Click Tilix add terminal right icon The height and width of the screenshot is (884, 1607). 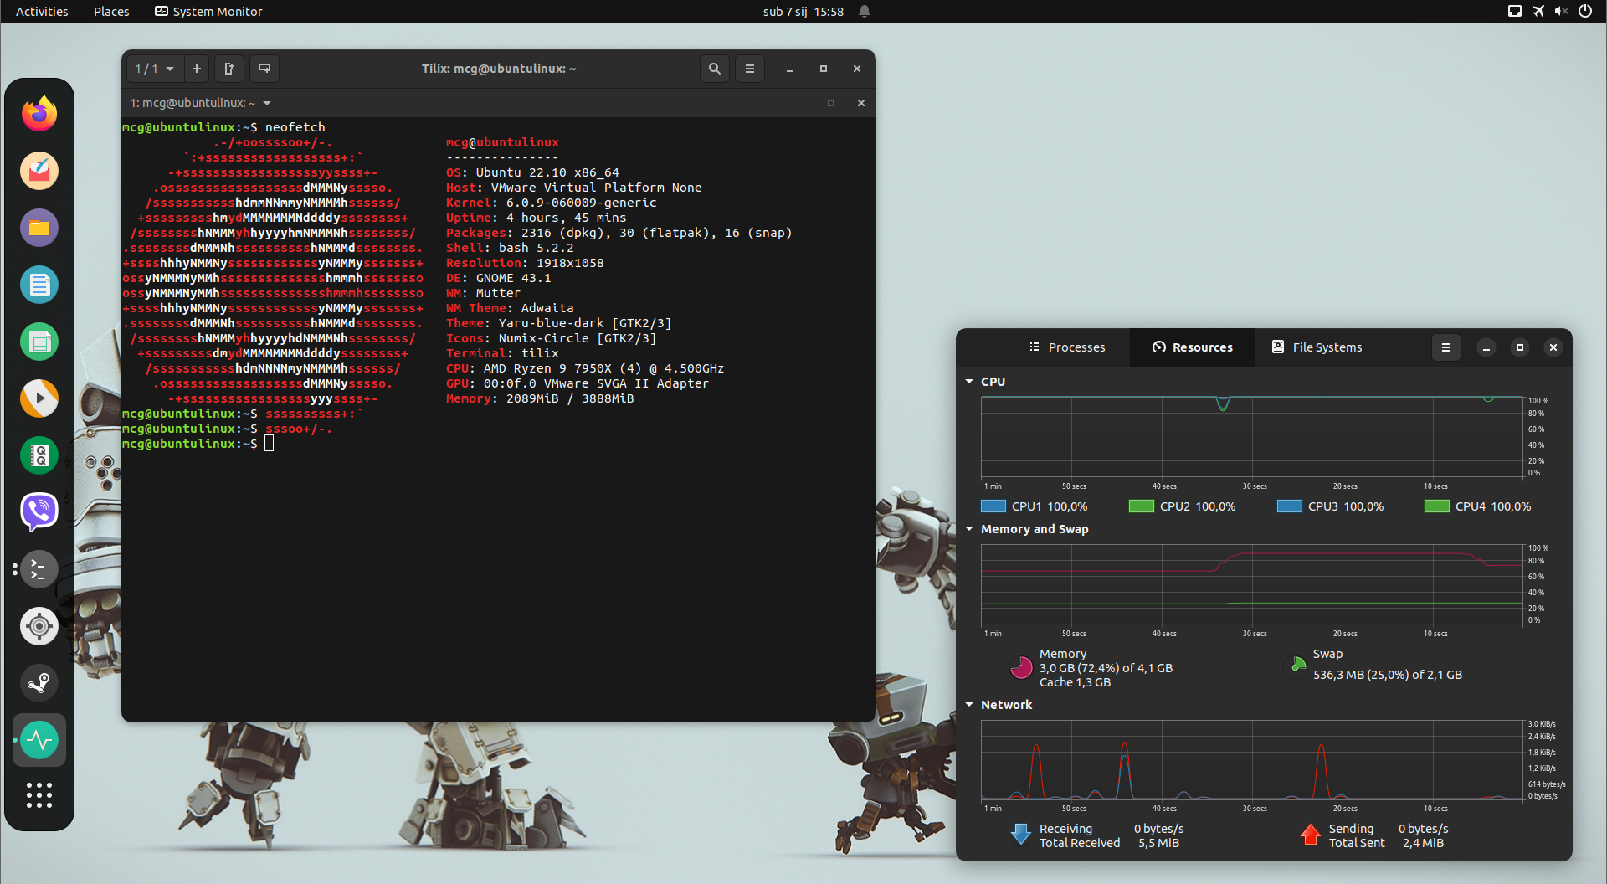click(229, 69)
